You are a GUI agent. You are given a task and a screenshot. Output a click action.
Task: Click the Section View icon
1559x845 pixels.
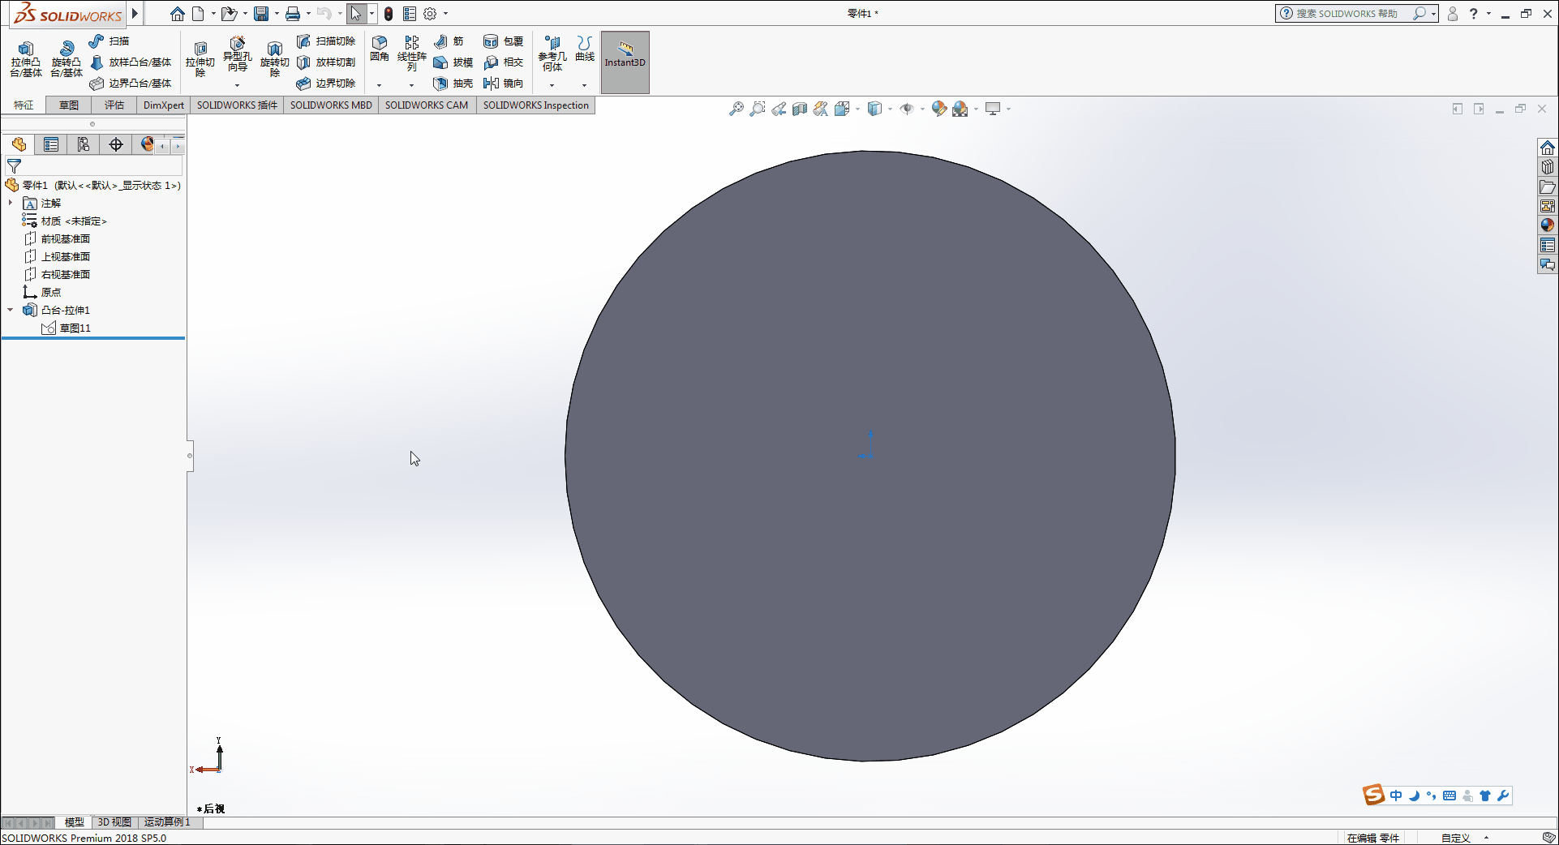[x=800, y=109]
